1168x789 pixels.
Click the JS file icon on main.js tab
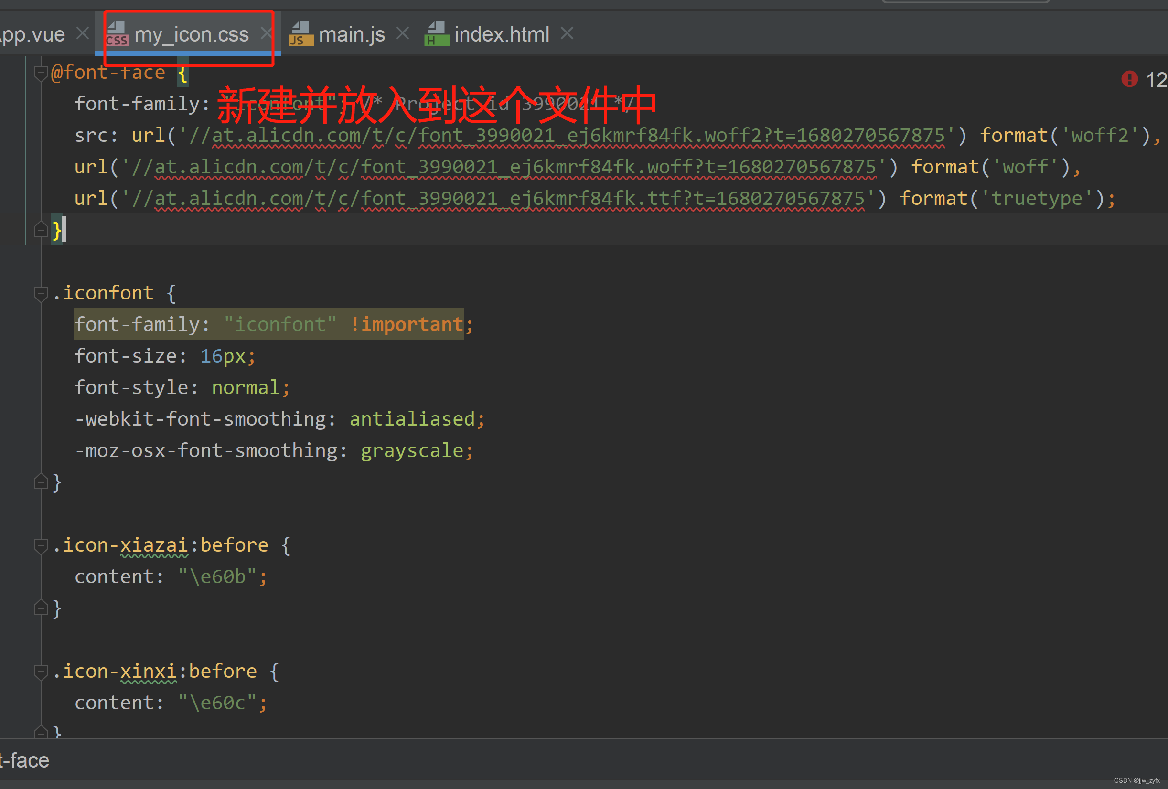click(x=300, y=34)
